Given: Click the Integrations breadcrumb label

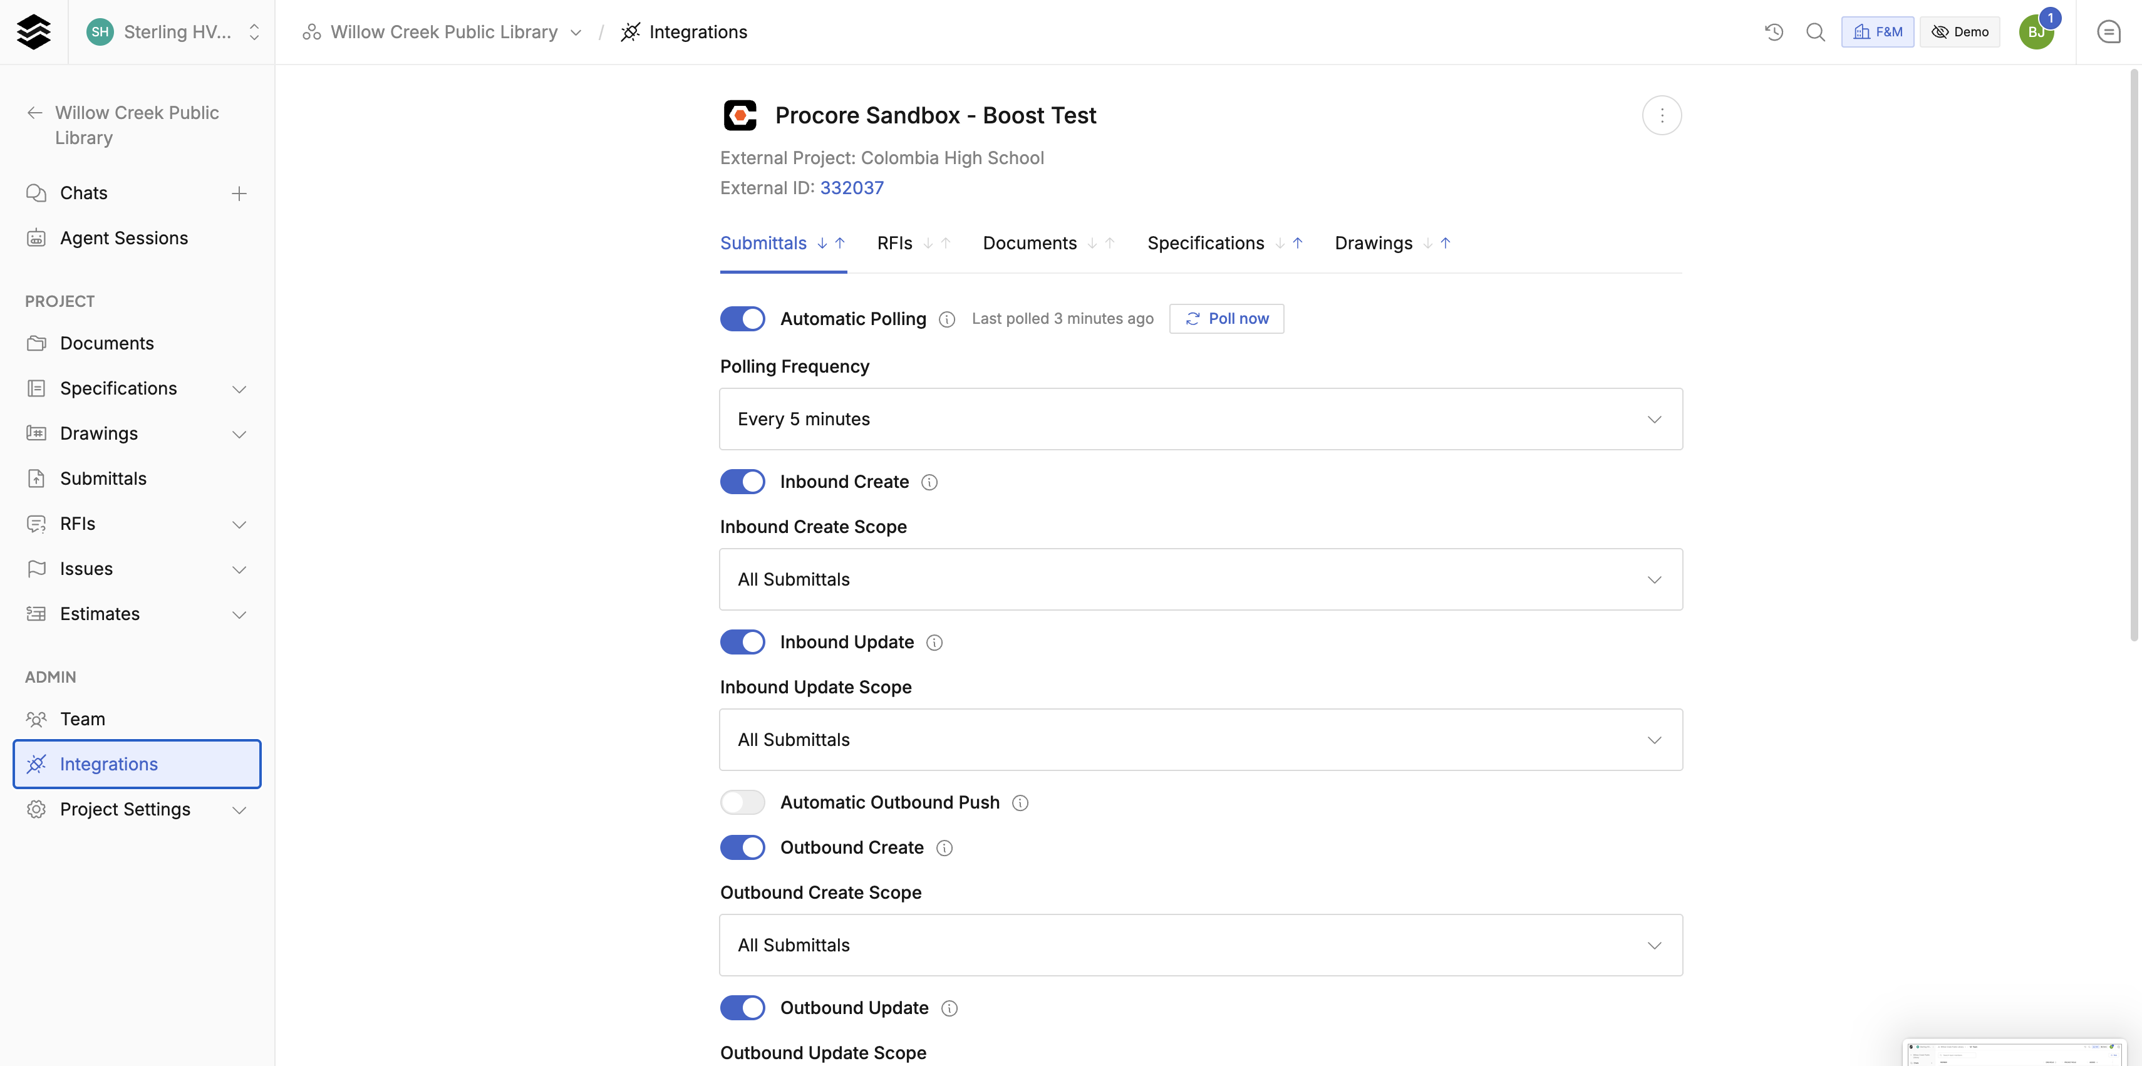Looking at the screenshot, I should point(698,31).
